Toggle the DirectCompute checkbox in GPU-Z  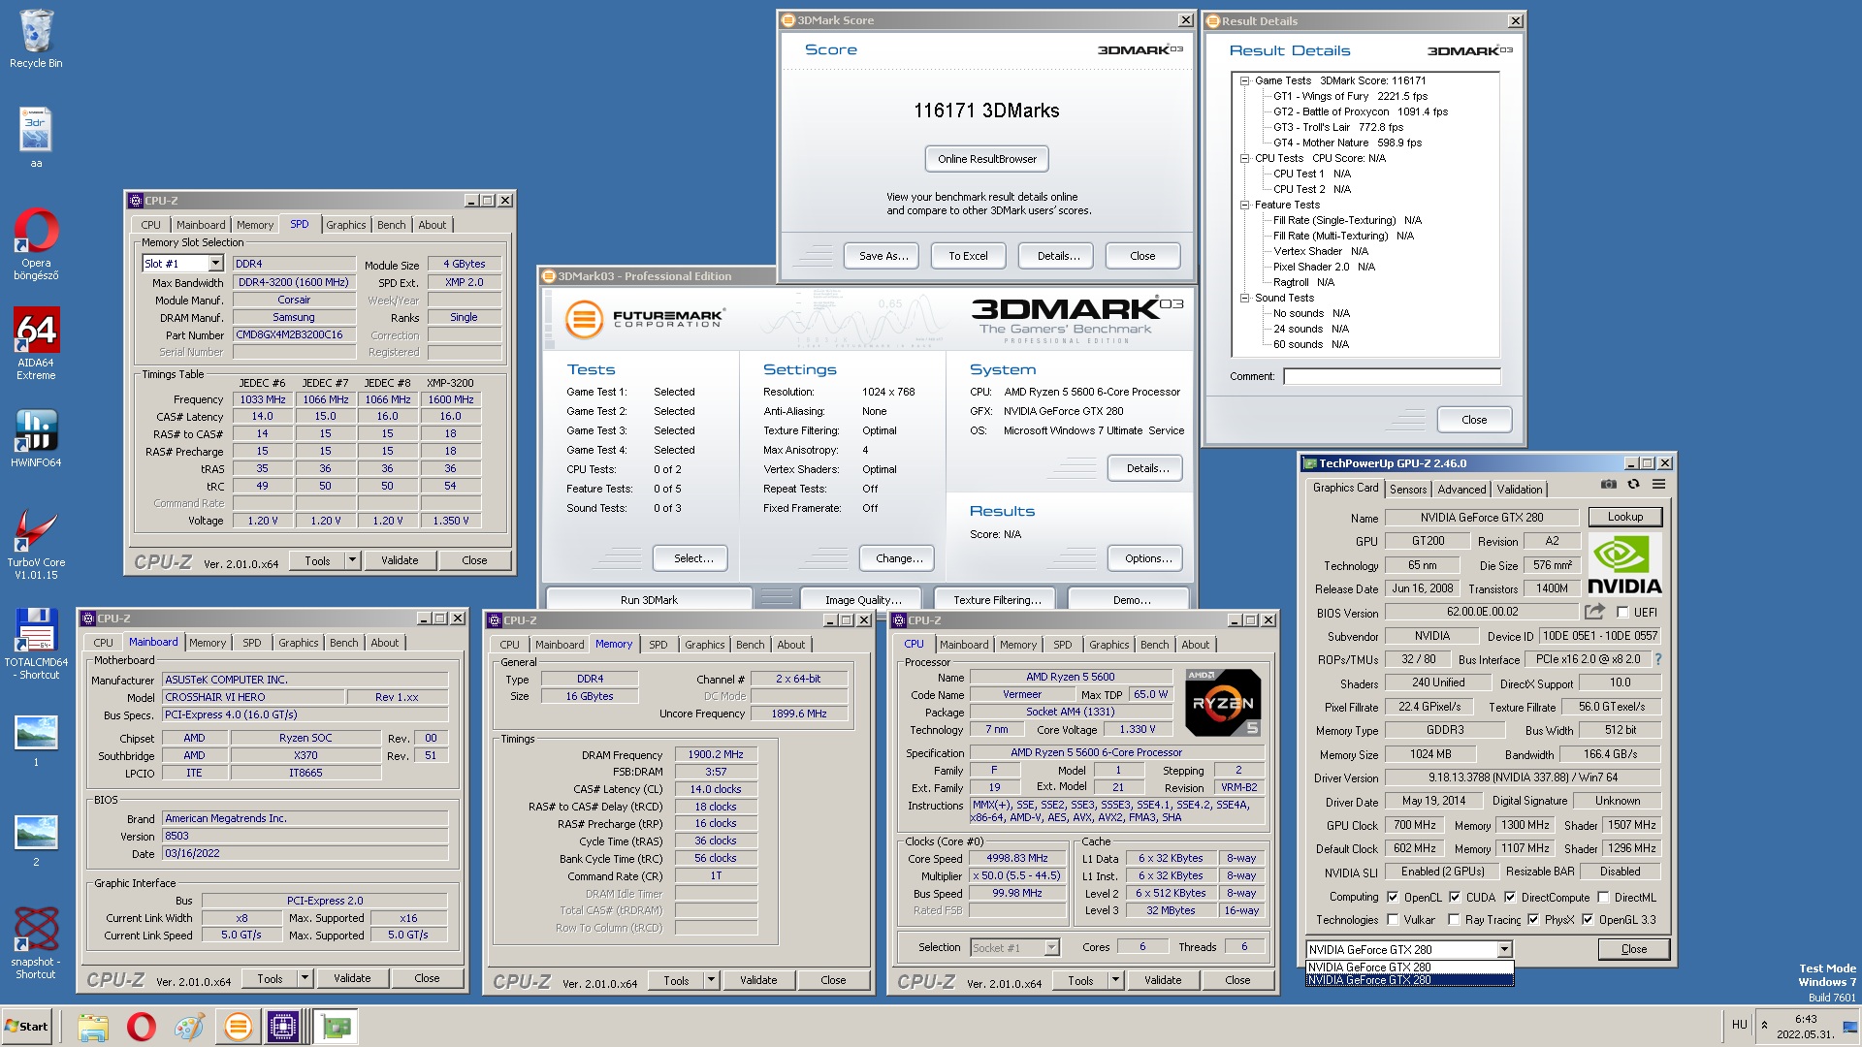(x=1510, y=897)
